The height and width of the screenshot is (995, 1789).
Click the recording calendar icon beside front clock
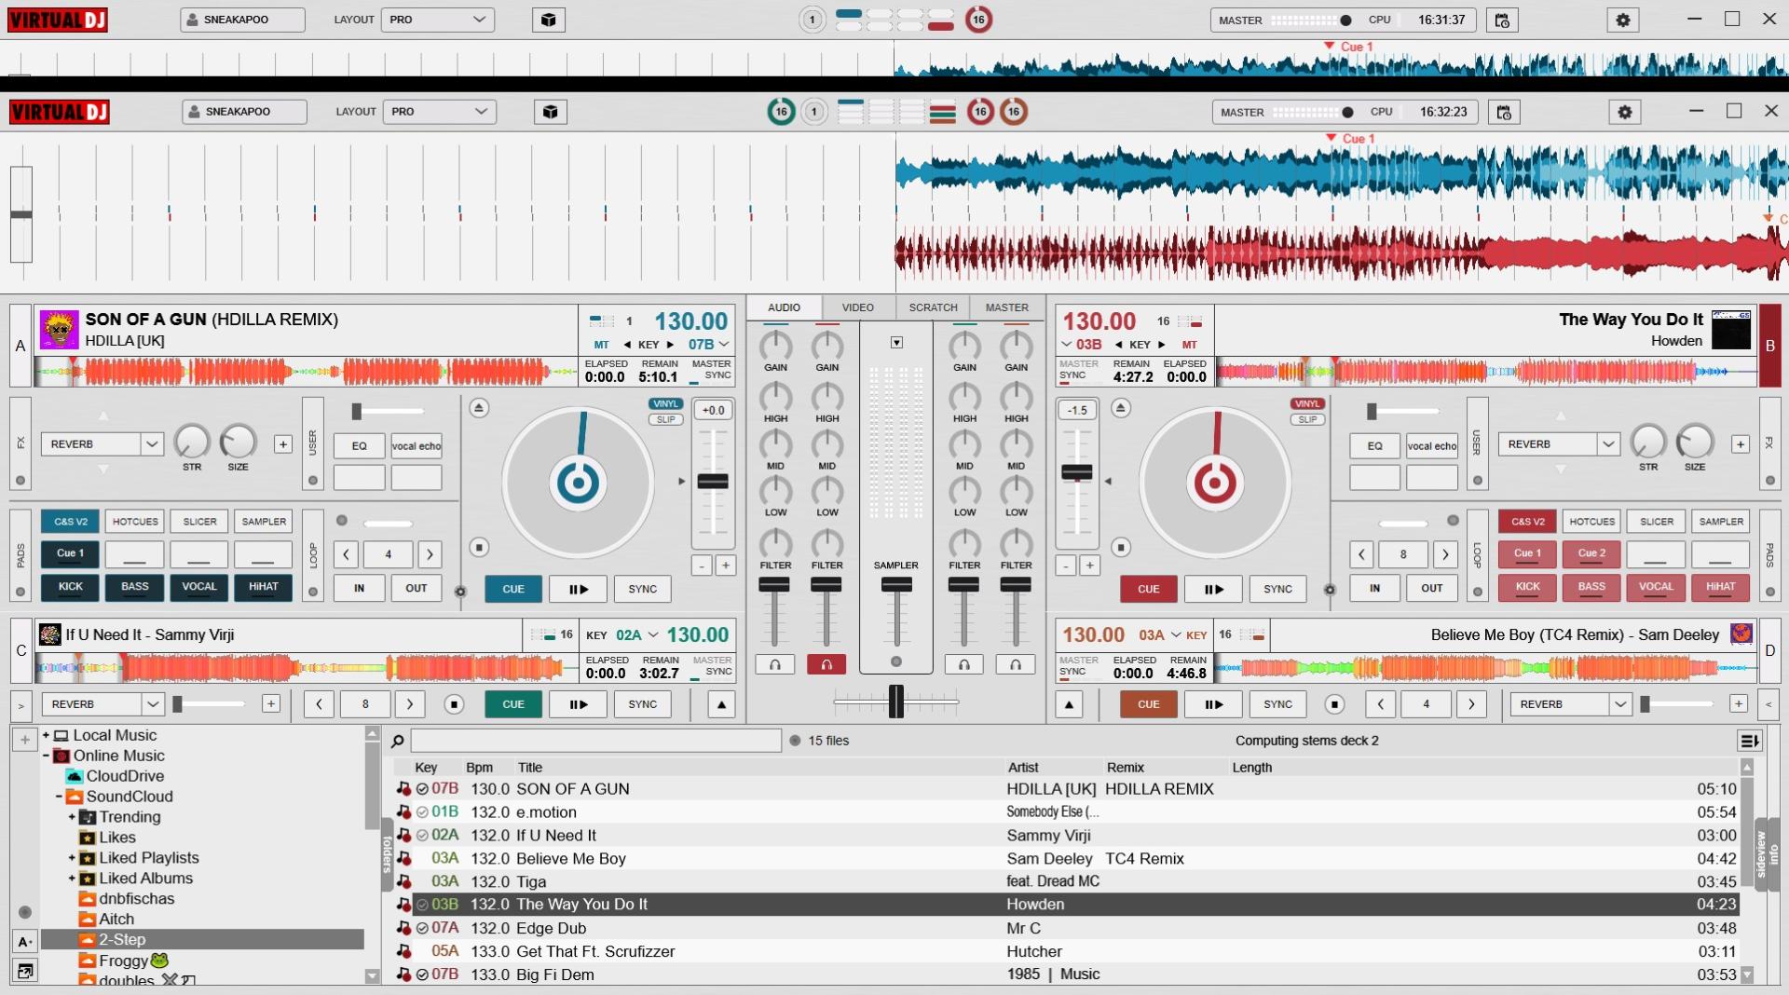(1503, 112)
